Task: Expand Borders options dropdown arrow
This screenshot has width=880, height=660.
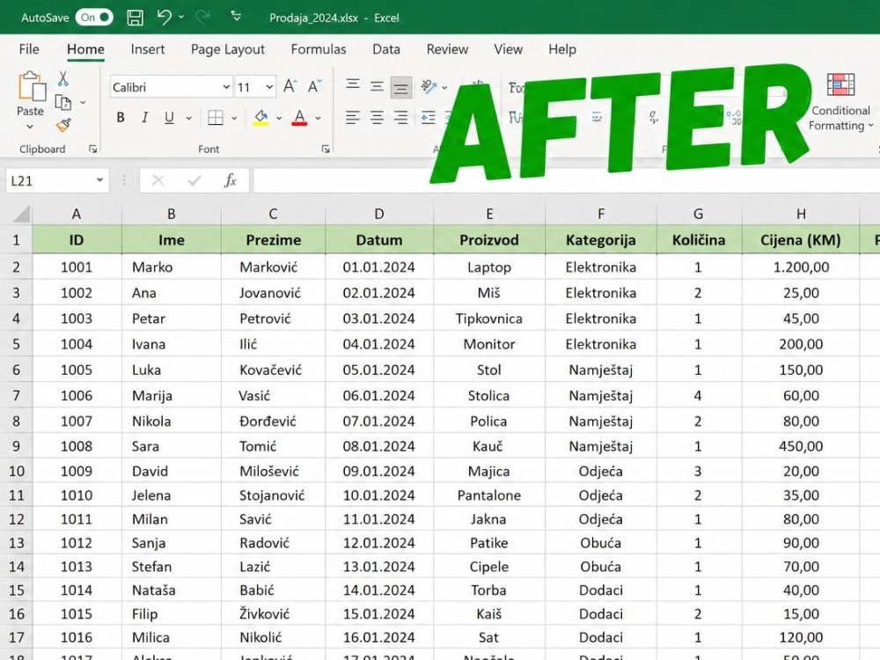Action: [234, 118]
